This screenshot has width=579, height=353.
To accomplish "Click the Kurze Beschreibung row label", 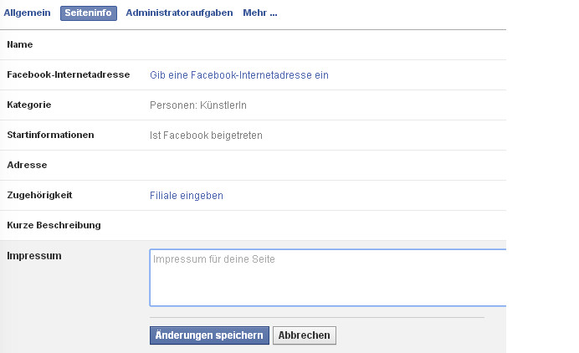I will point(54,225).
